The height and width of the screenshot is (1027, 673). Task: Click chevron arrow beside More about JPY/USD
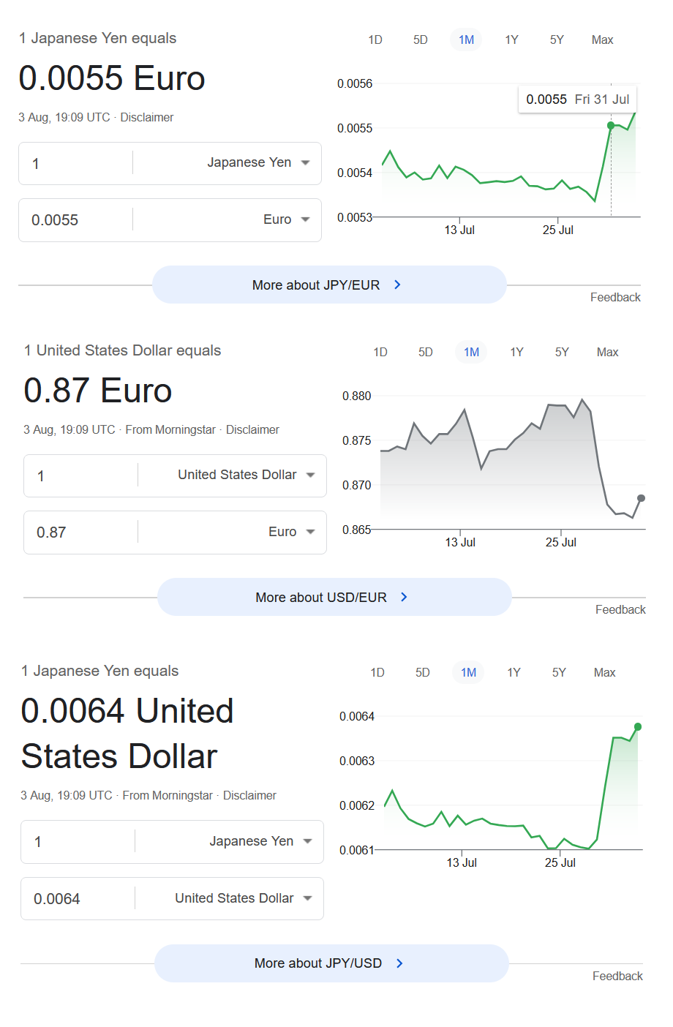[x=399, y=963]
